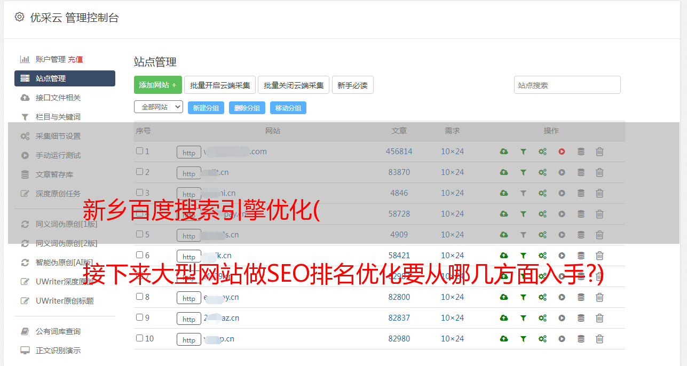Click 批量关闭云端采集 button
Screen dimensions: 687x366
(x=294, y=85)
